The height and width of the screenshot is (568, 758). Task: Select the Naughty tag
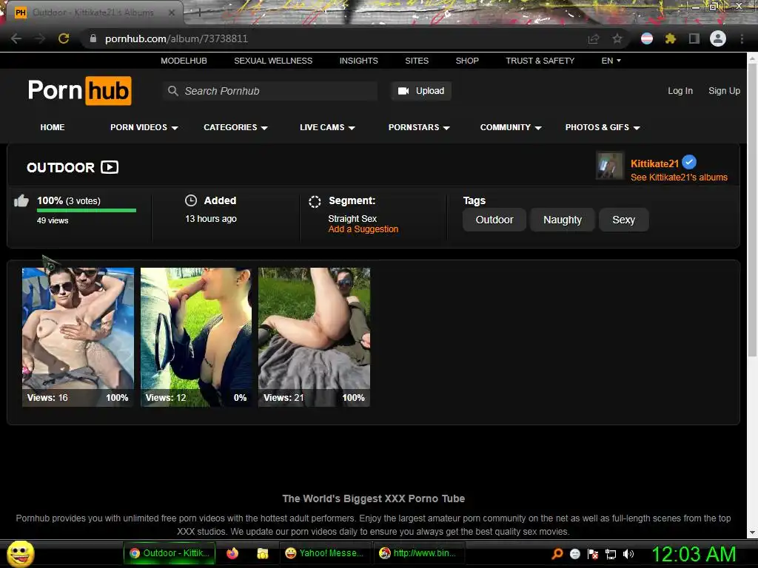coord(563,220)
